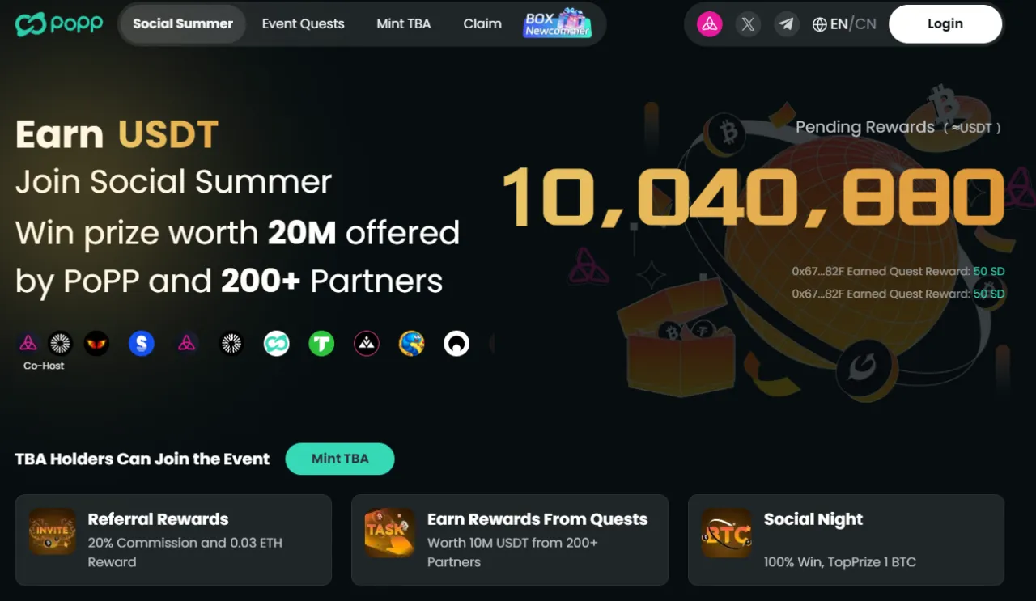Click the green Mint TBA button
This screenshot has width=1036, height=601.
point(340,459)
